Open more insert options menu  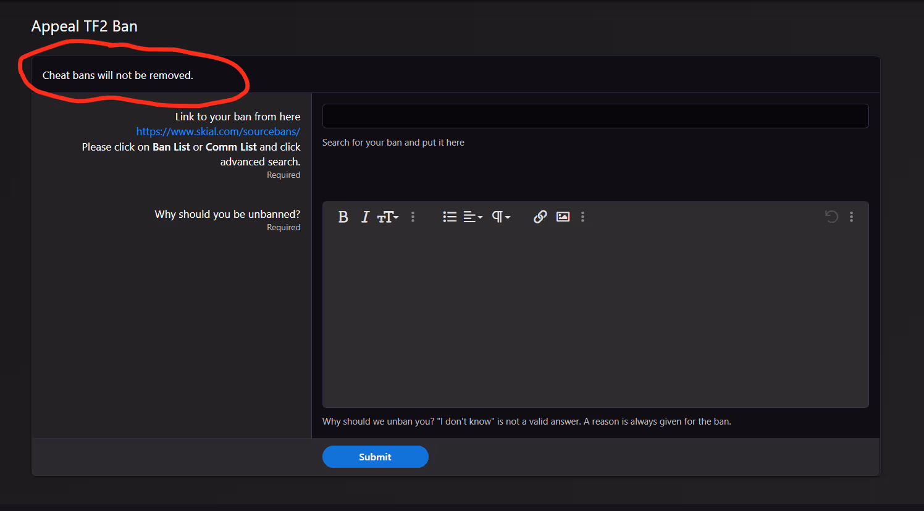point(582,217)
